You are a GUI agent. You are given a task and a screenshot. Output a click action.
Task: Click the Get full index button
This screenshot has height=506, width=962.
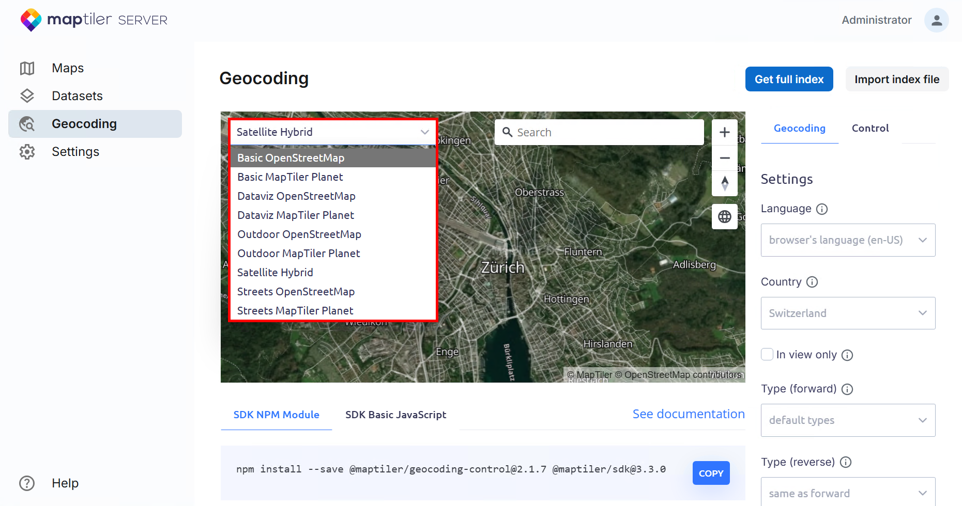click(x=789, y=80)
